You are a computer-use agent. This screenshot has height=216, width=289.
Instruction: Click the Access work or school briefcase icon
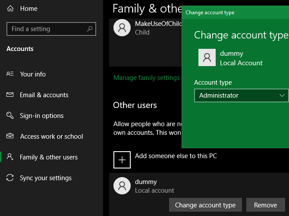pos(10,137)
